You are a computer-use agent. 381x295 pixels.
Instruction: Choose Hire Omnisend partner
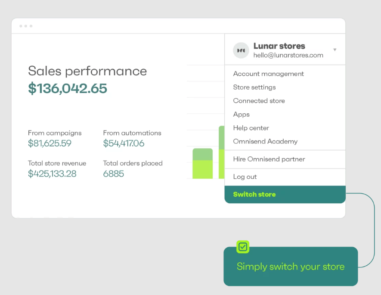[269, 159]
